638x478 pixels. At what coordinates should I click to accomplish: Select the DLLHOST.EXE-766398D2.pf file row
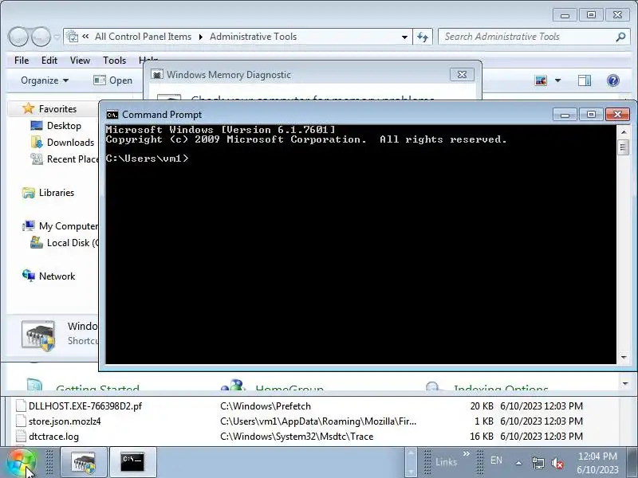[x=299, y=406]
